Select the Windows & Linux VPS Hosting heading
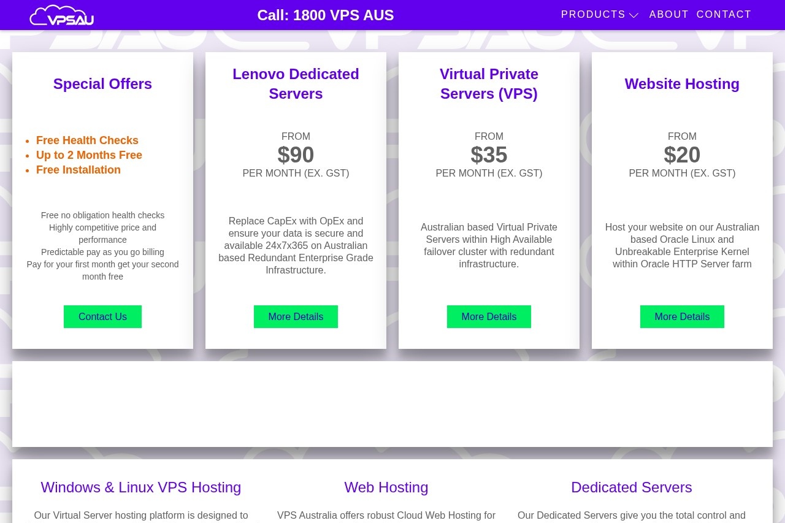Viewport: 785px width, 523px height. point(141,487)
